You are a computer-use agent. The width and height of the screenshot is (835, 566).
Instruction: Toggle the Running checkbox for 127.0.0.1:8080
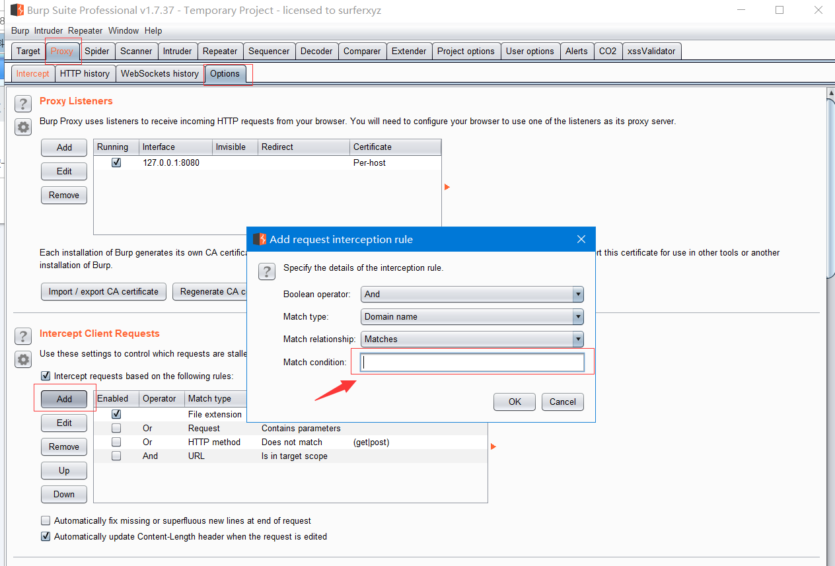[x=116, y=162]
